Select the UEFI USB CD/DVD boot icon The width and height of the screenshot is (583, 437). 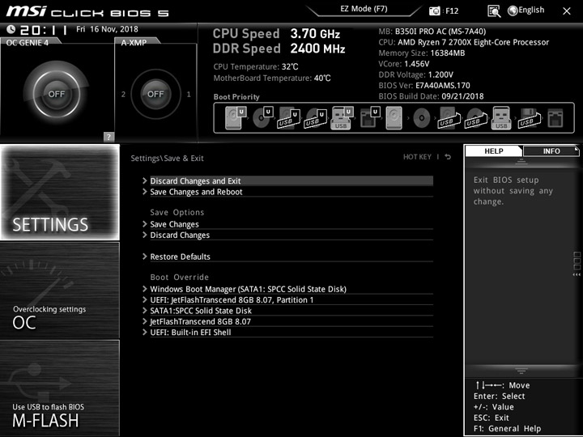(x=315, y=118)
